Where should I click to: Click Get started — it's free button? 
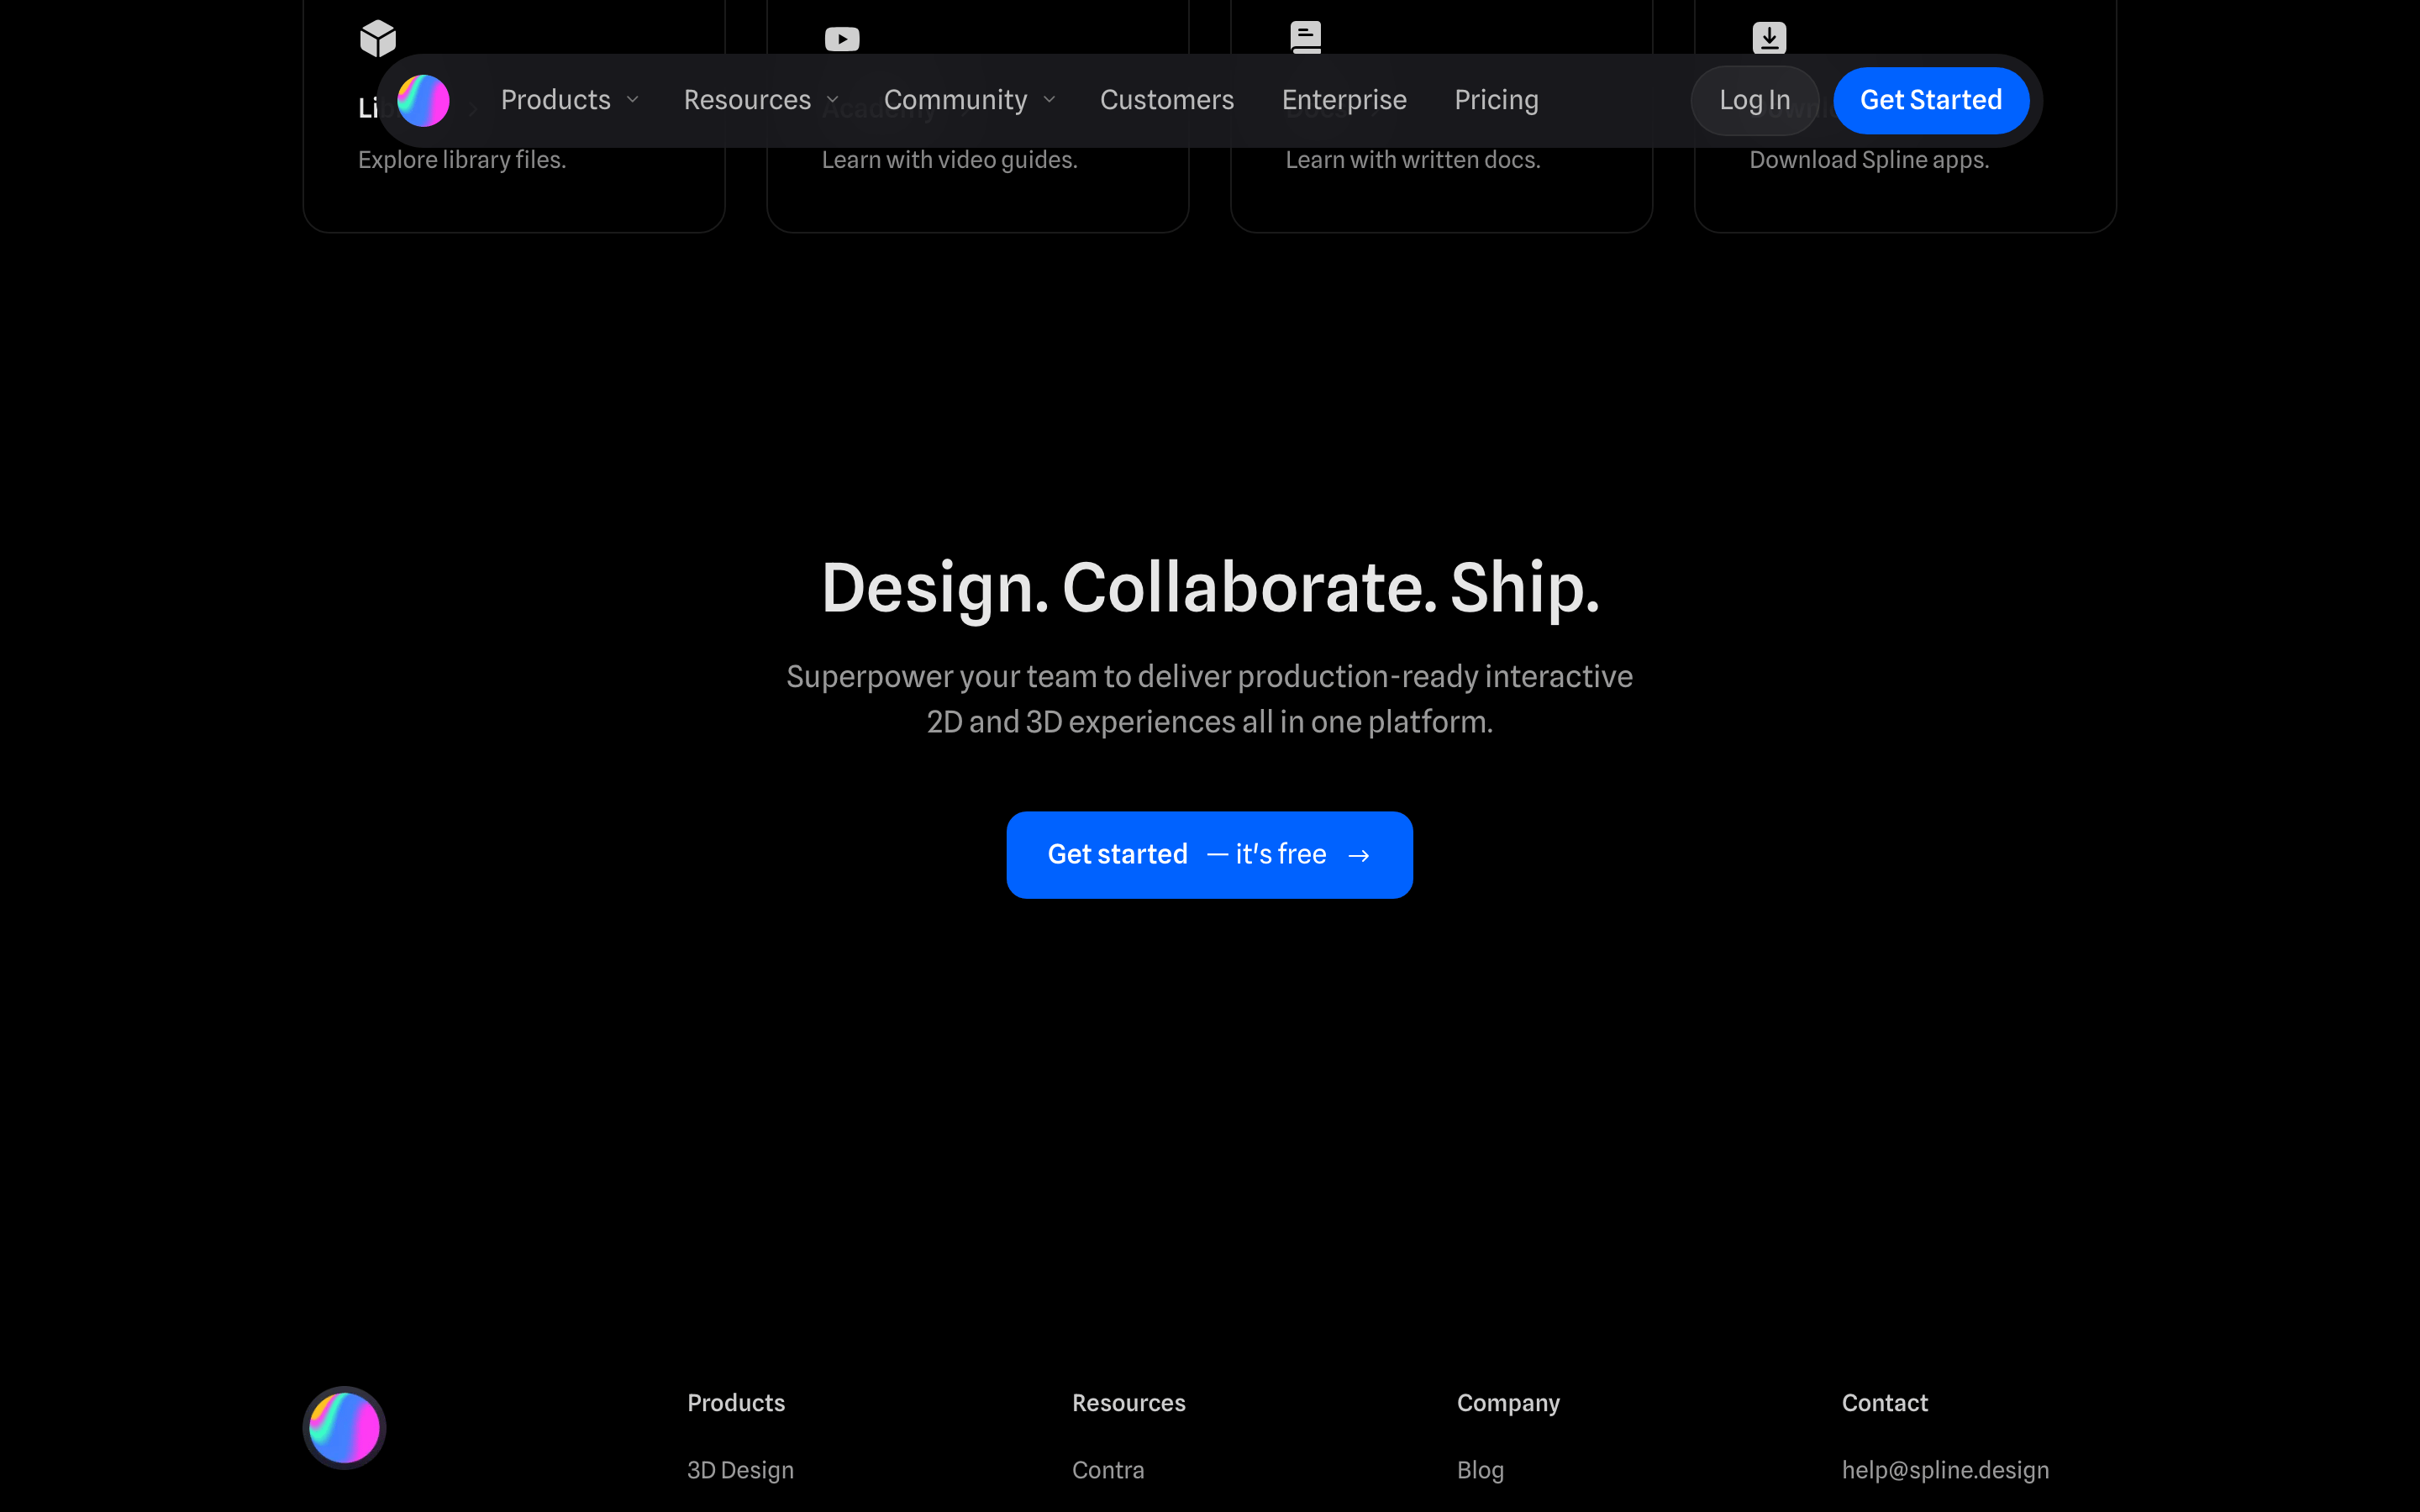pyautogui.click(x=1209, y=855)
